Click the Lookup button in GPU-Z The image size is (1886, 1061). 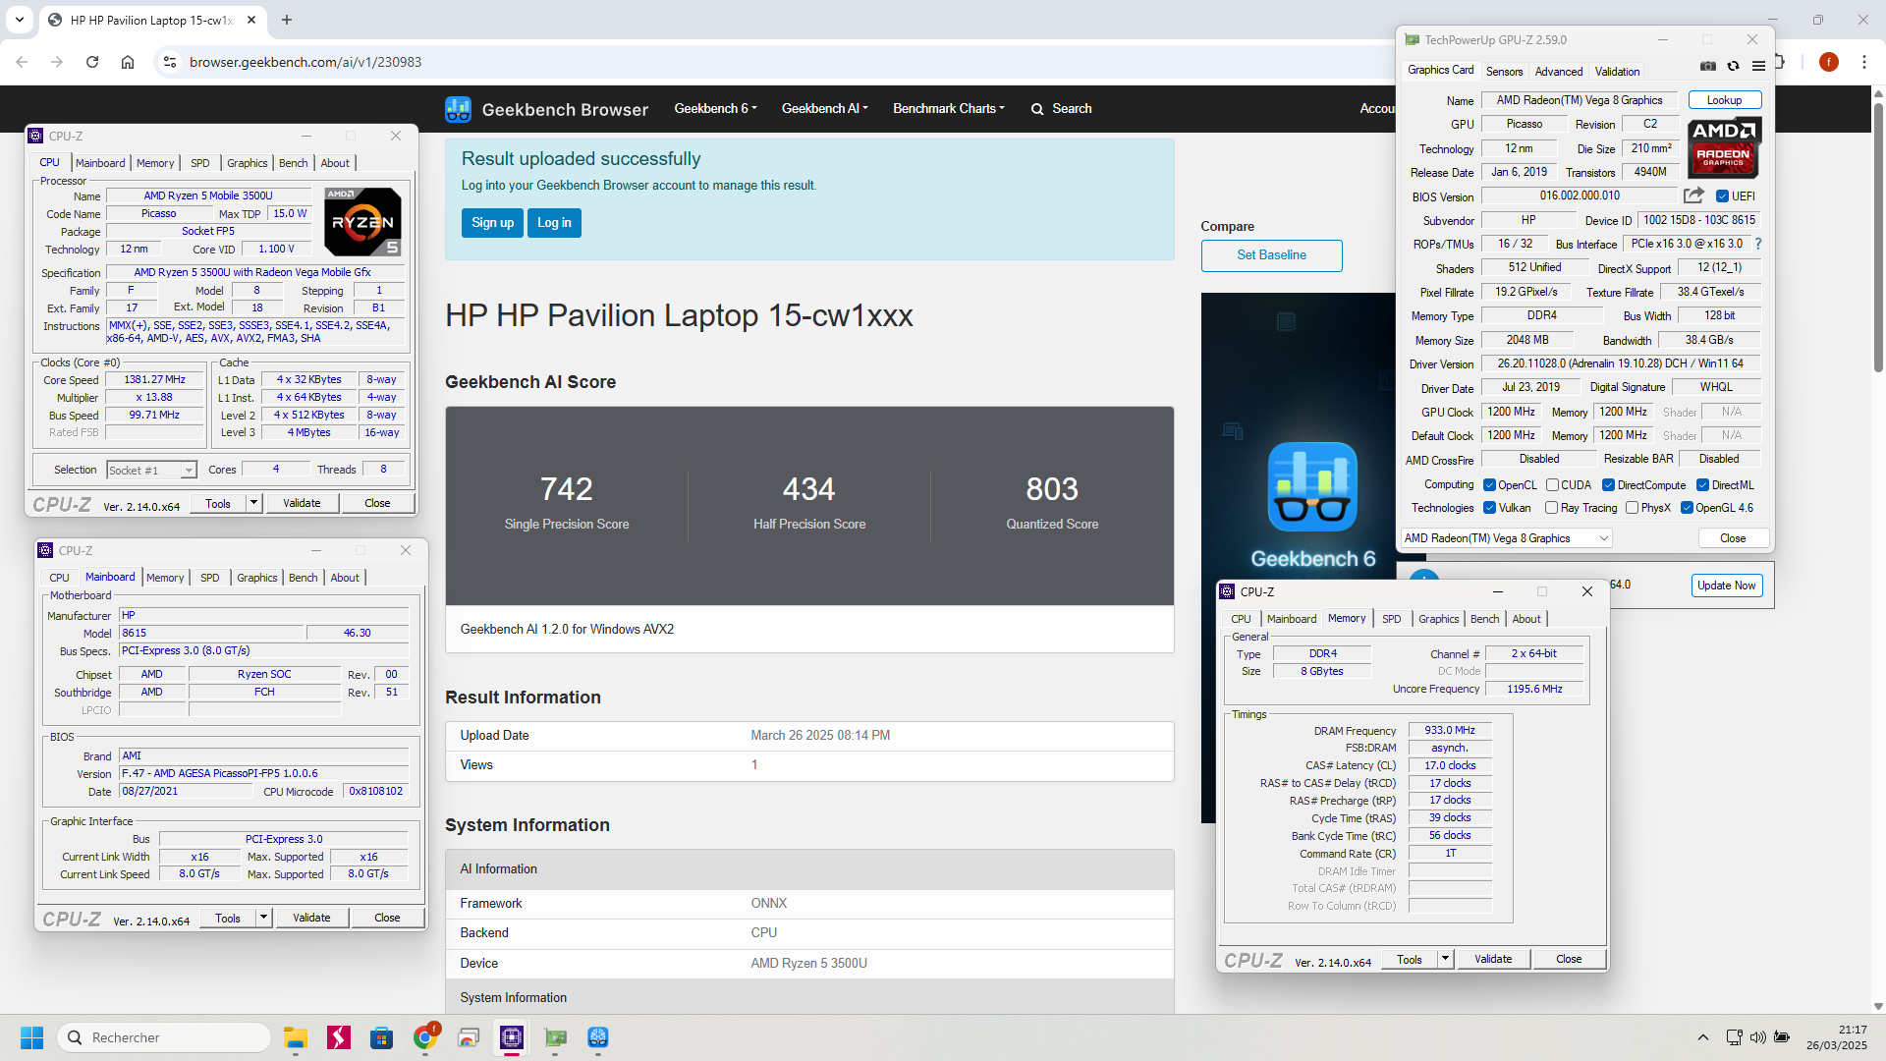click(x=1724, y=100)
